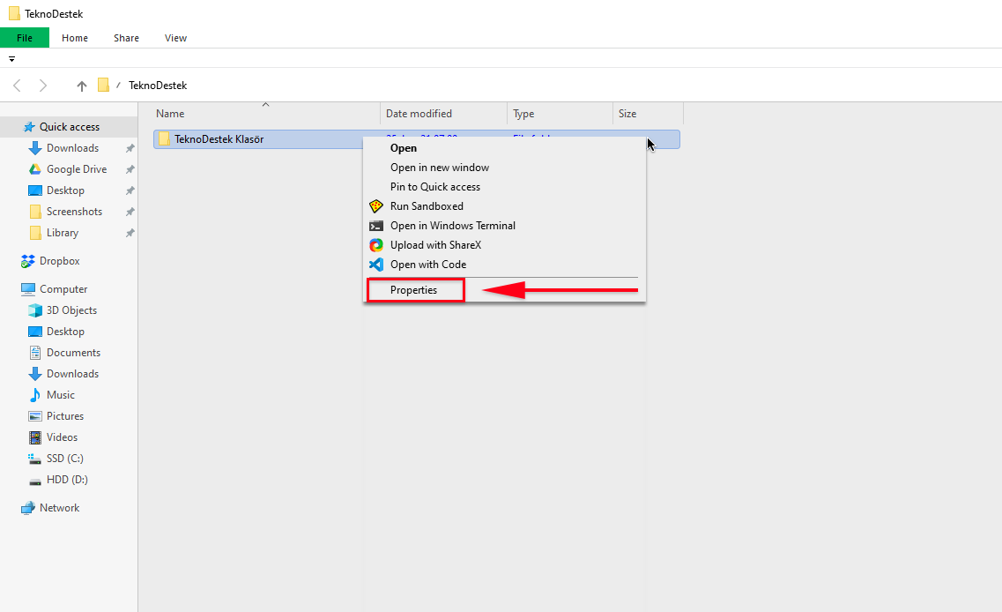Go forward using the forward arrow

click(43, 85)
